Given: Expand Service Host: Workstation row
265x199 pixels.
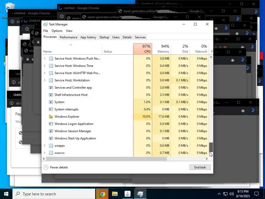Looking at the screenshot, I should [45, 80].
